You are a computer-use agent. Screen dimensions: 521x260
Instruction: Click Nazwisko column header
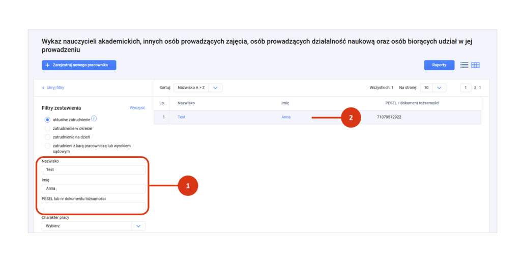(186, 103)
